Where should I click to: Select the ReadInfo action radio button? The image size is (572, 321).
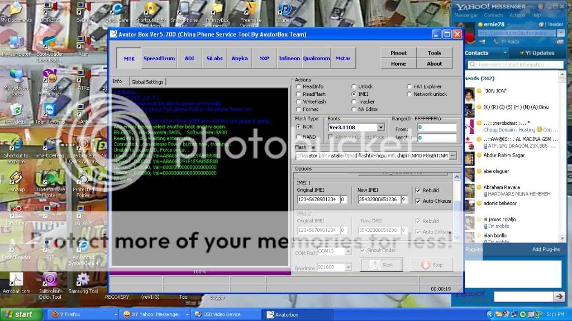point(299,86)
